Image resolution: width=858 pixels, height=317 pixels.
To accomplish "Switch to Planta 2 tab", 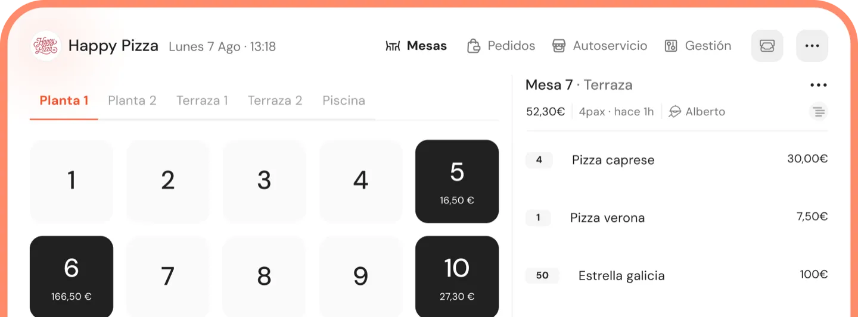I will pyautogui.click(x=132, y=101).
